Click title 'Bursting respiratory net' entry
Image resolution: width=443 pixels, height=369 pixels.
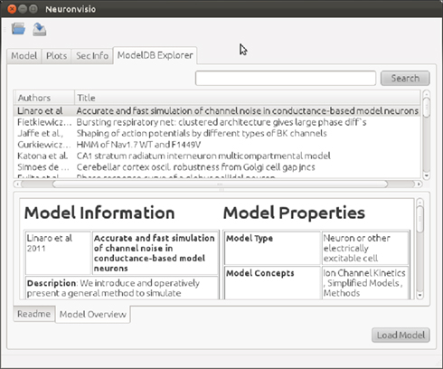coord(221,122)
